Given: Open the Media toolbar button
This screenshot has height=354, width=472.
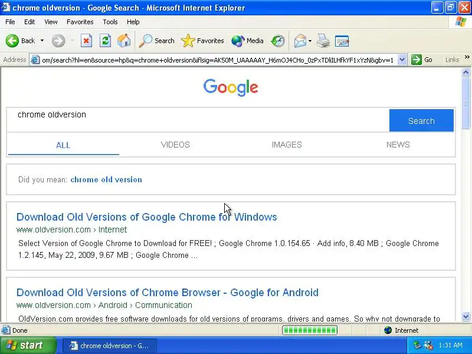Looking at the screenshot, I should coord(247,41).
